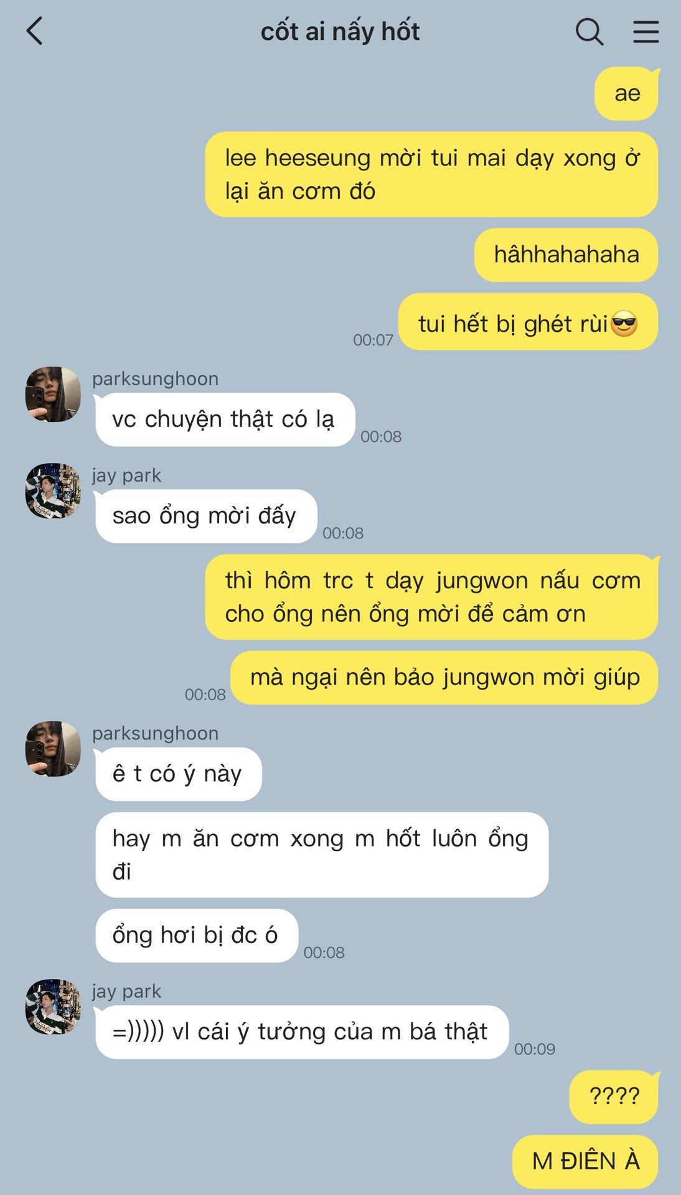Open the chat search magnifier icon
Image resolution: width=681 pixels, height=1195 pixels.
589,31
